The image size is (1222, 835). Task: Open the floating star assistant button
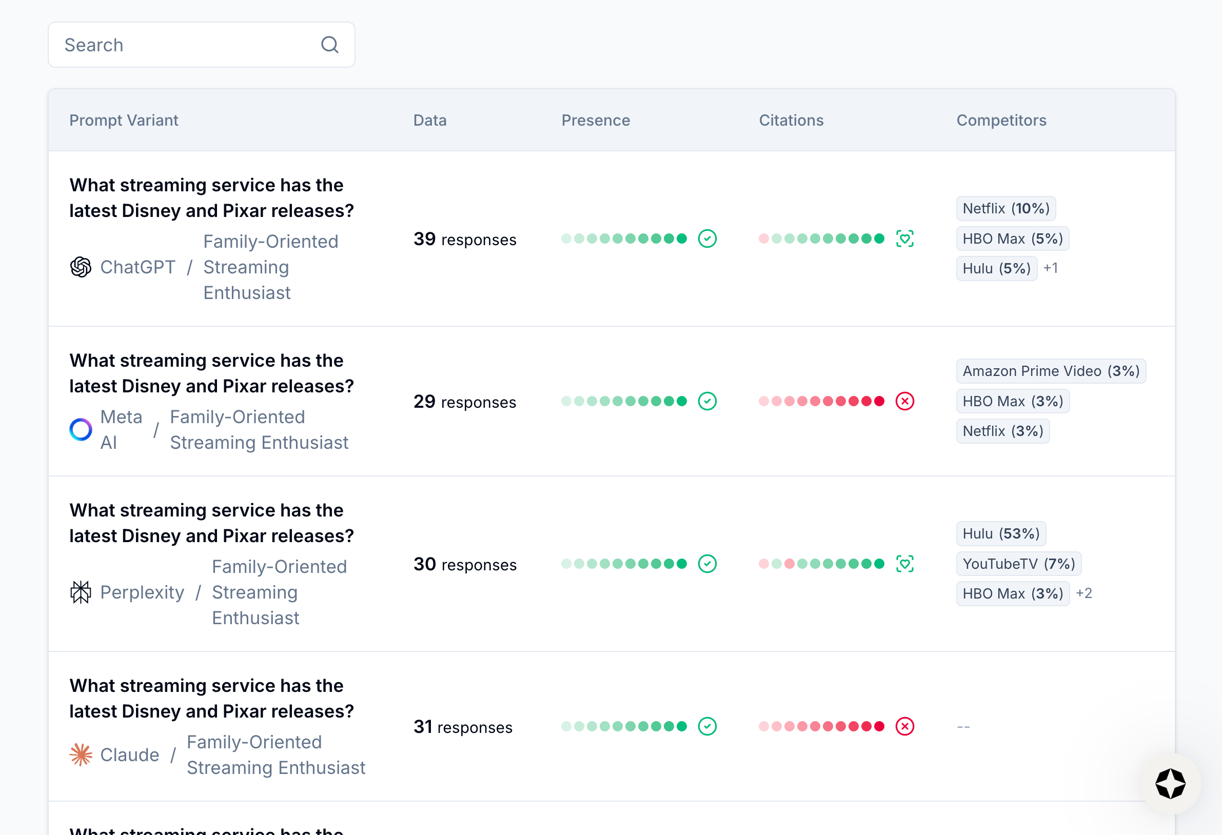pos(1171,784)
